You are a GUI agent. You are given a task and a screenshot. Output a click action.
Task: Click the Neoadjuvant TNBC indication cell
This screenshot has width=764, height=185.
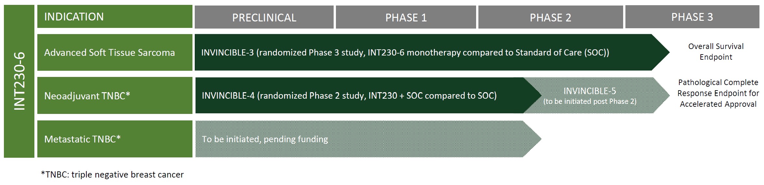[87, 96]
